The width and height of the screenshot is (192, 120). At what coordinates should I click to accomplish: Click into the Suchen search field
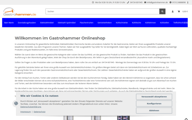102,12
